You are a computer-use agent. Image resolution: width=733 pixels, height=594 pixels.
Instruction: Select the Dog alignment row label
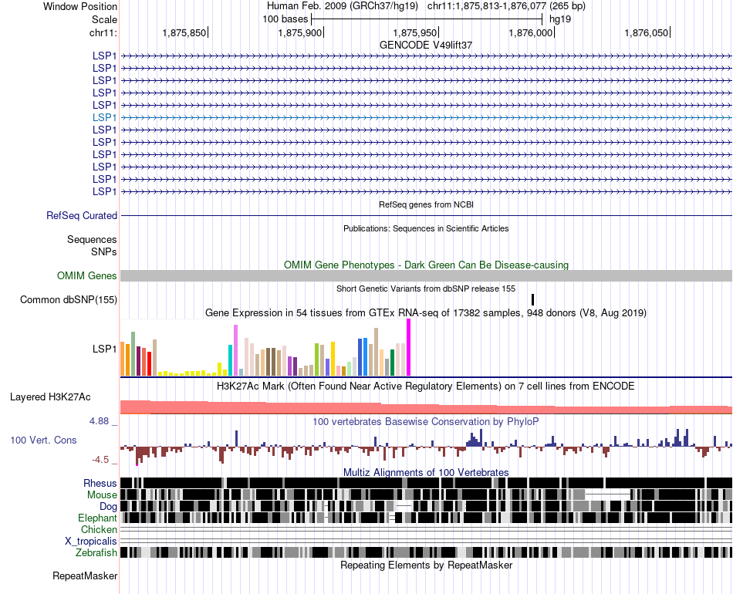(x=108, y=506)
